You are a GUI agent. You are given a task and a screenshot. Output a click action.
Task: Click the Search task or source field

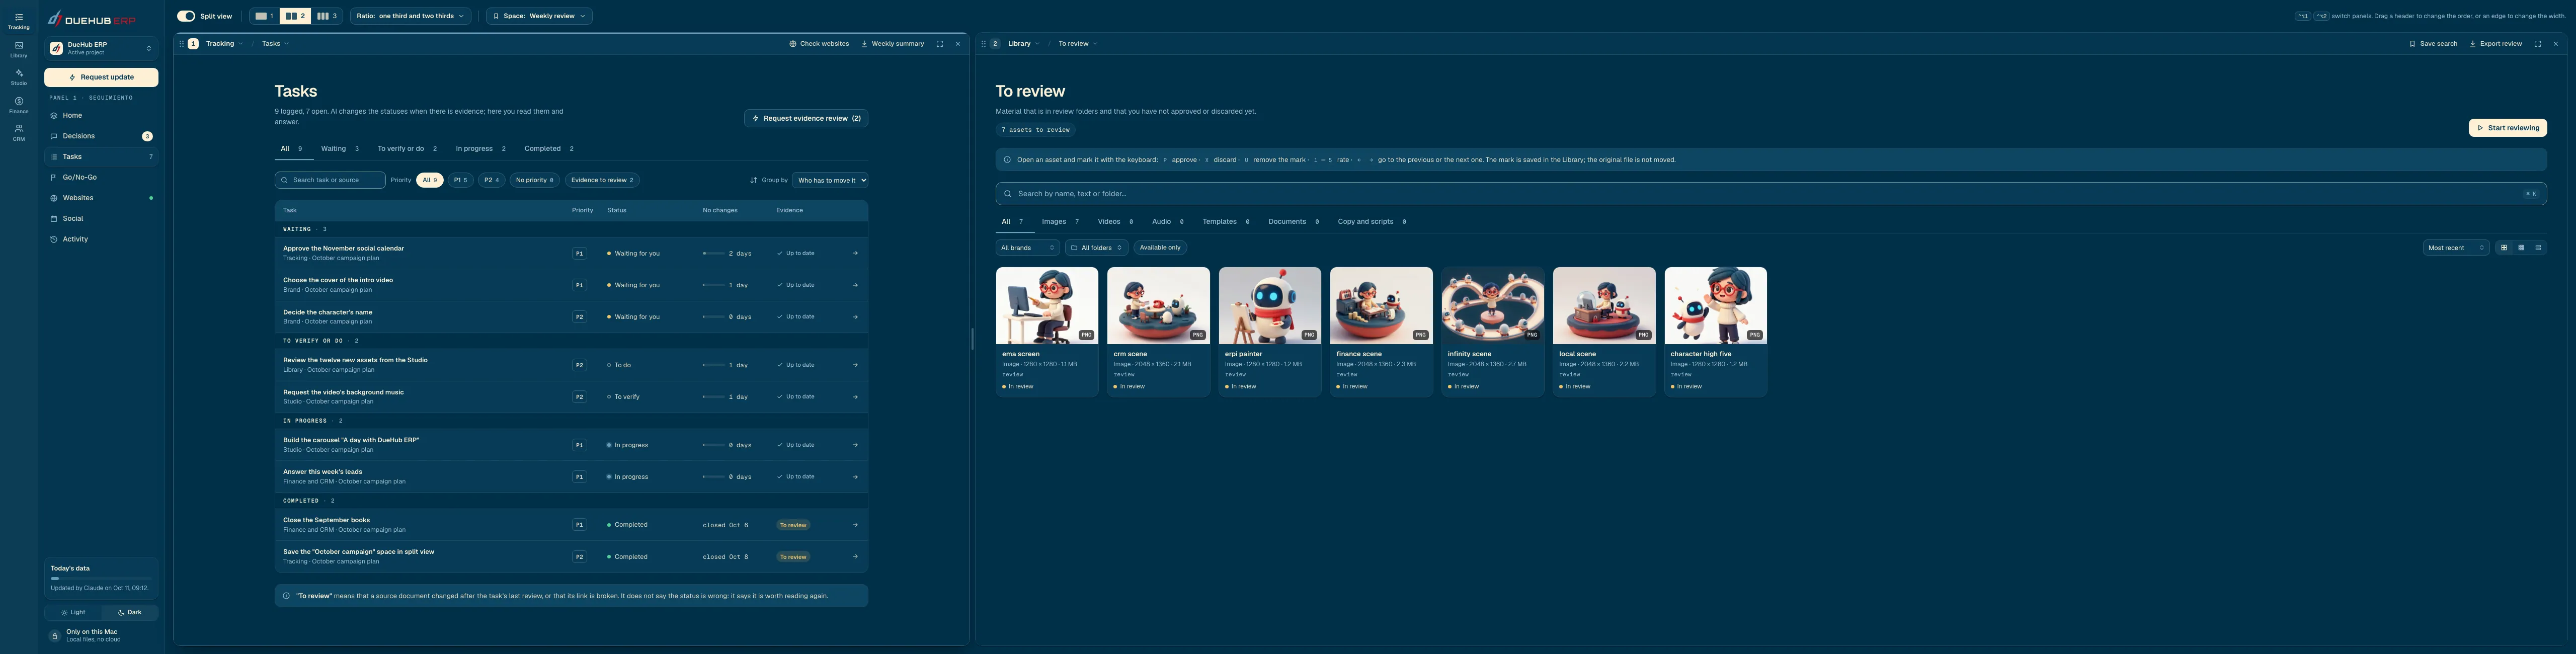pos(330,180)
